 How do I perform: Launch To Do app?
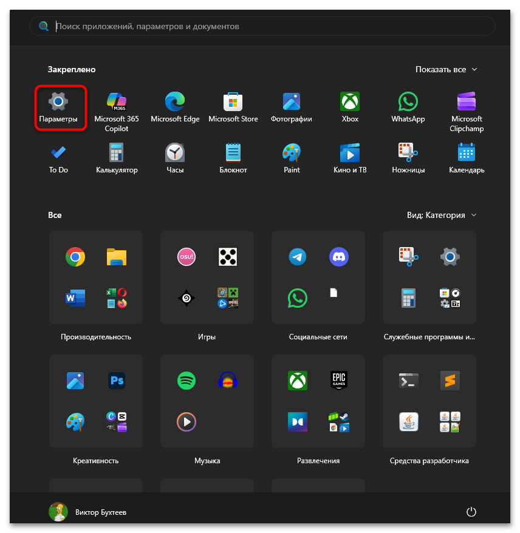pos(58,158)
